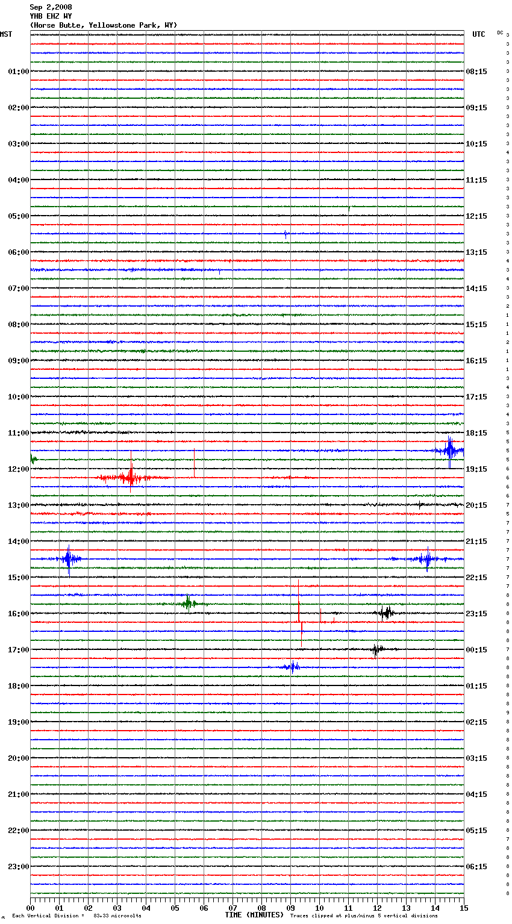Viewport: 512px width, 924px height.
Task: Click the DC column header
Action: click(x=500, y=33)
